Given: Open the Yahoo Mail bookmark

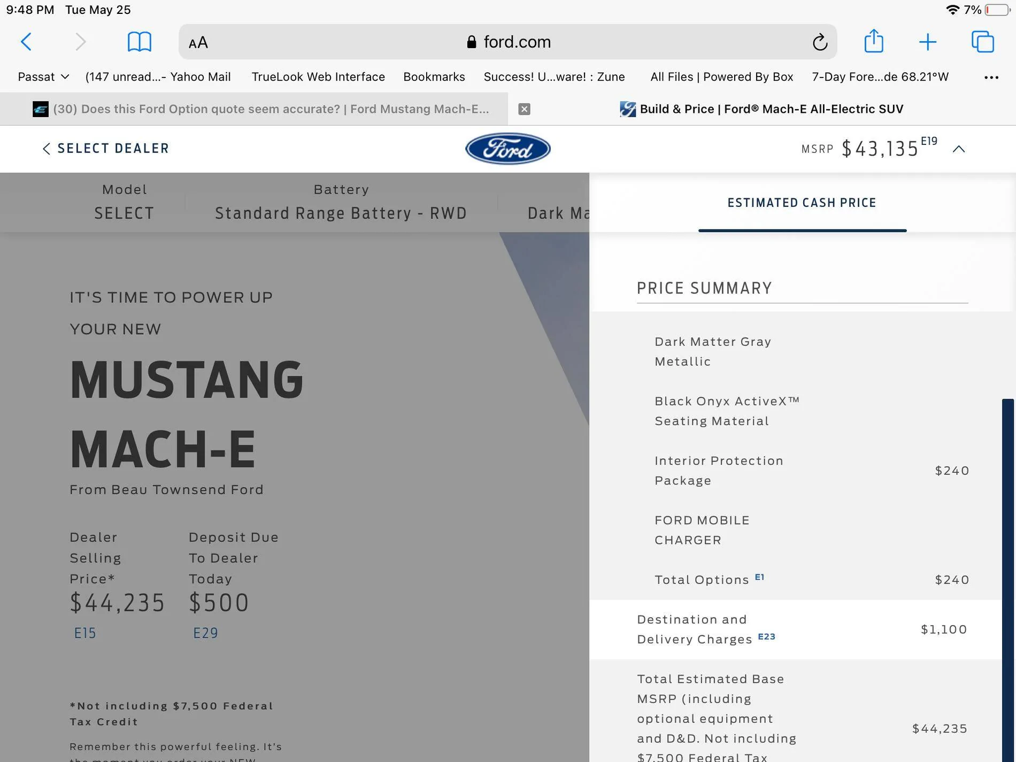Looking at the screenshot, I should point(158,77).
